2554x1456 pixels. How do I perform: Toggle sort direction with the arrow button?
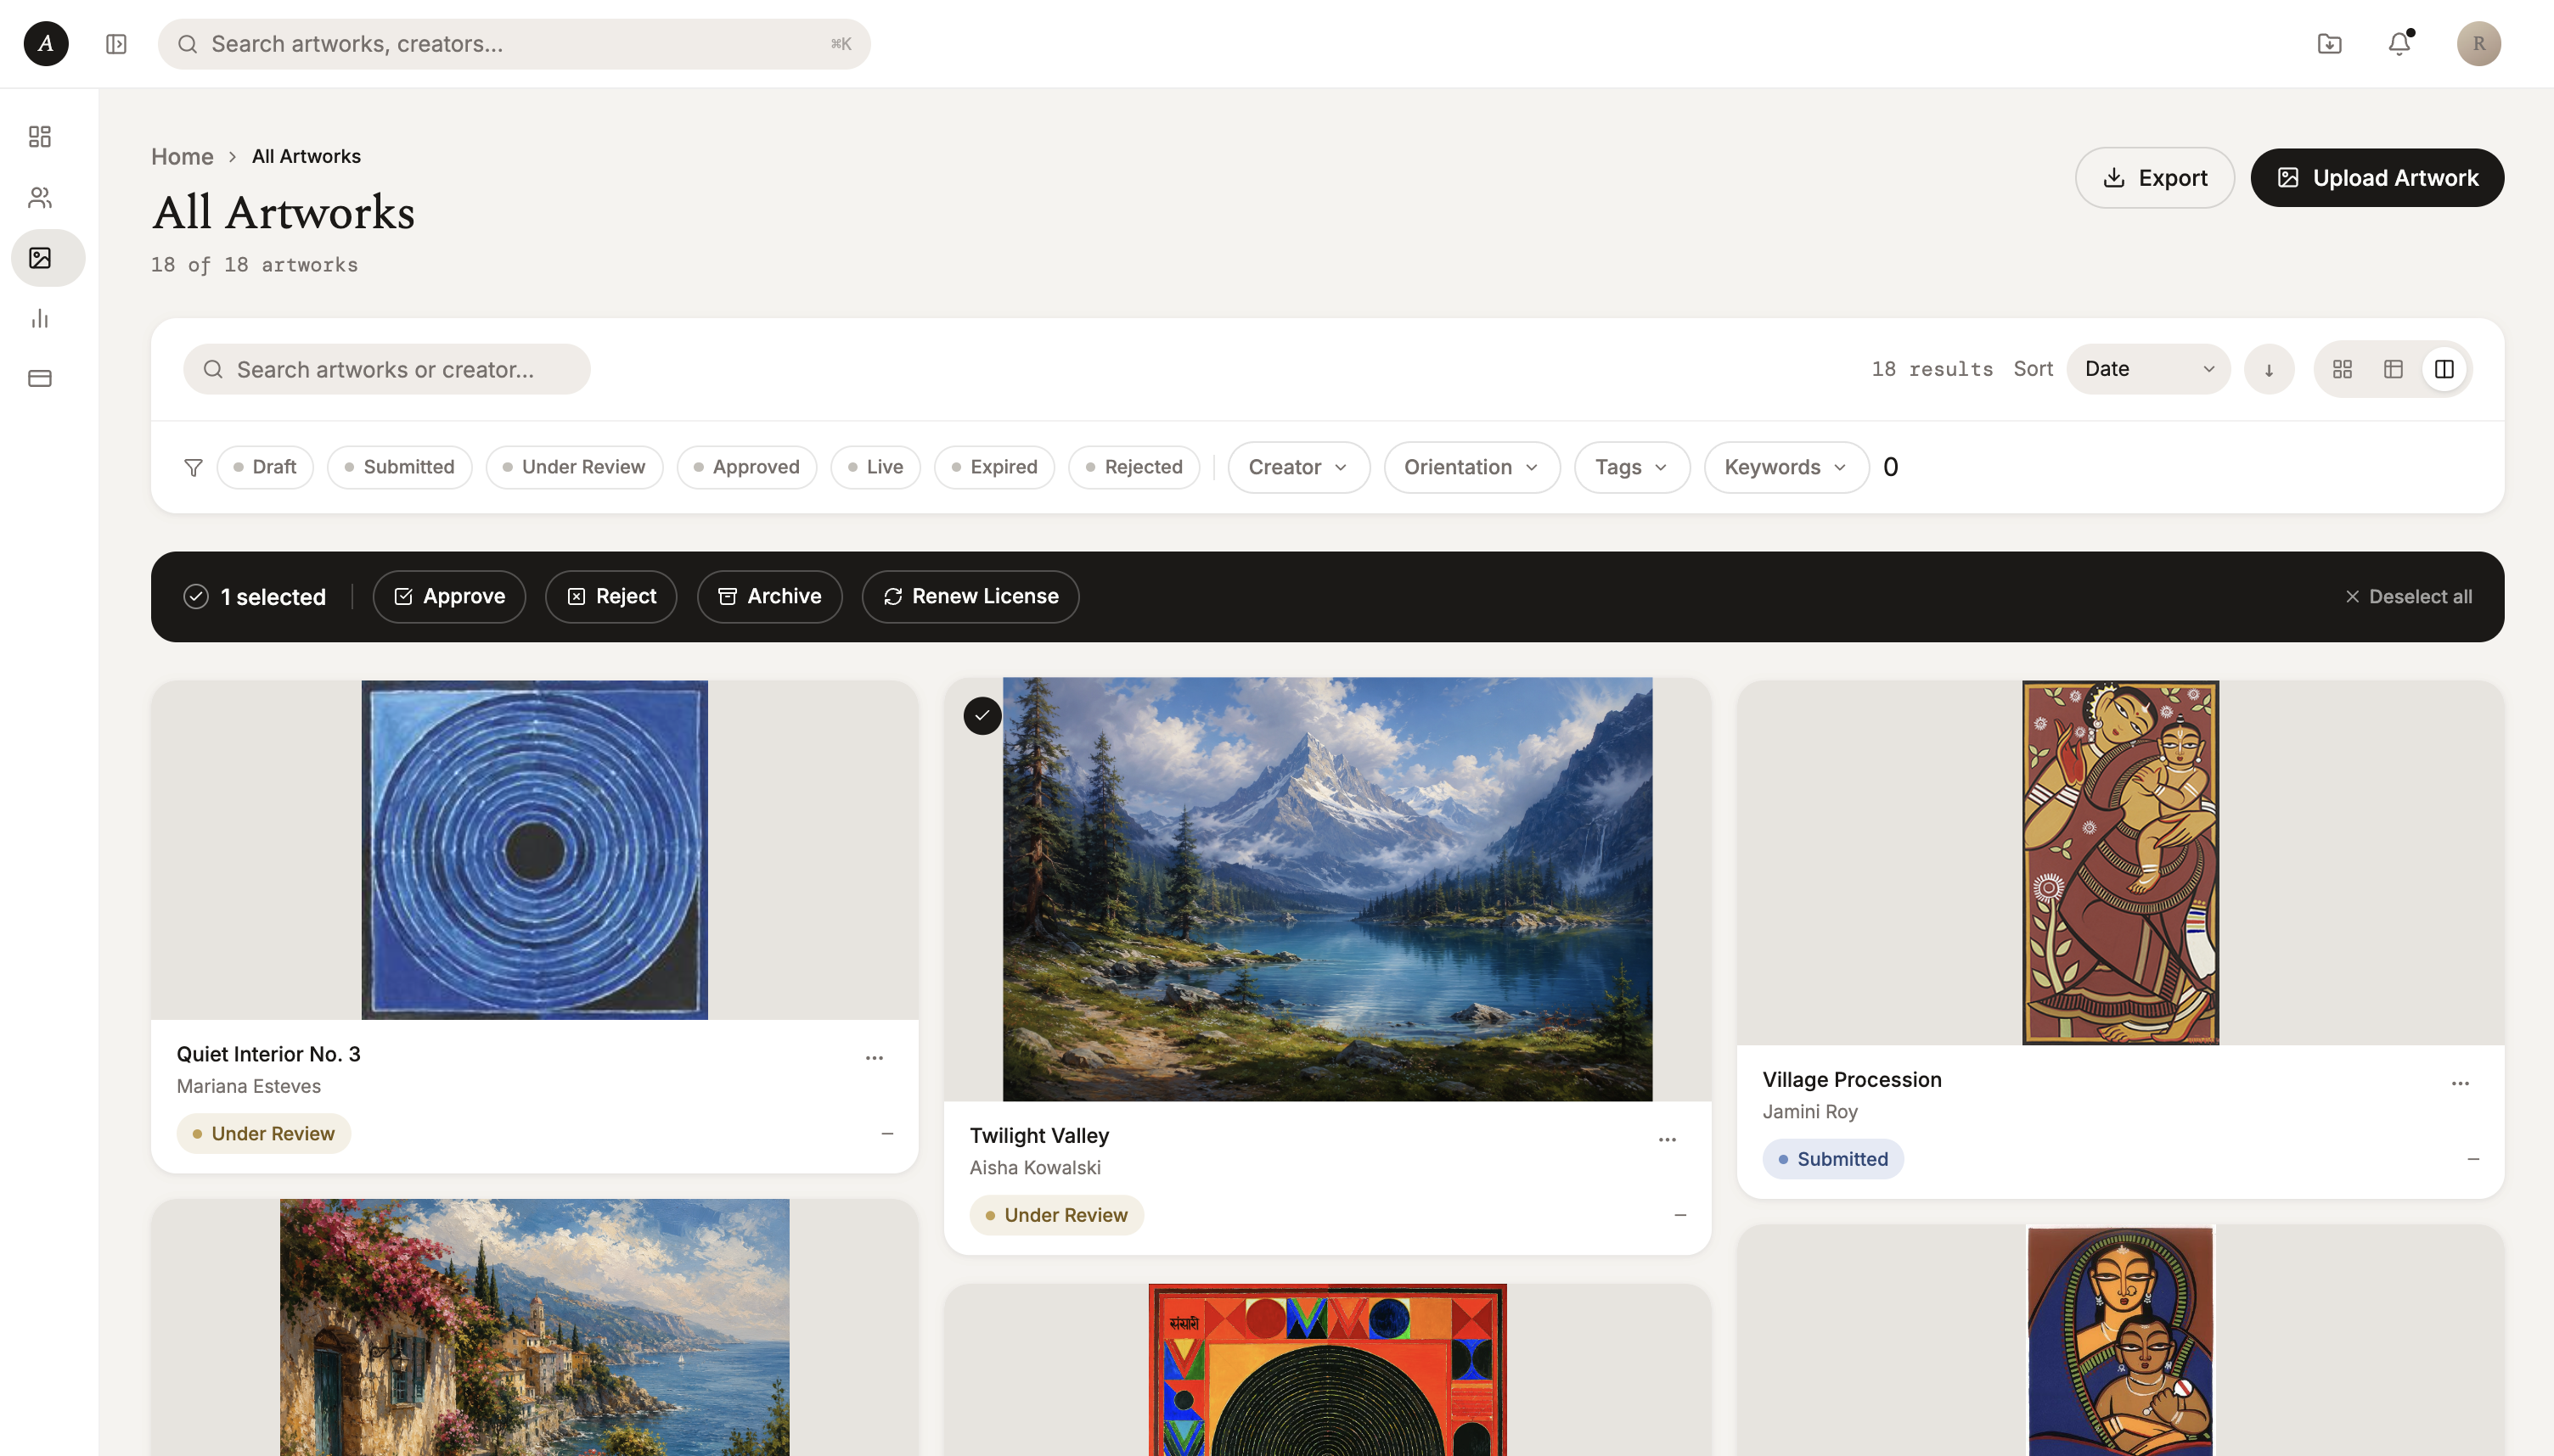pyautogui.click(x=2268, y=369)
